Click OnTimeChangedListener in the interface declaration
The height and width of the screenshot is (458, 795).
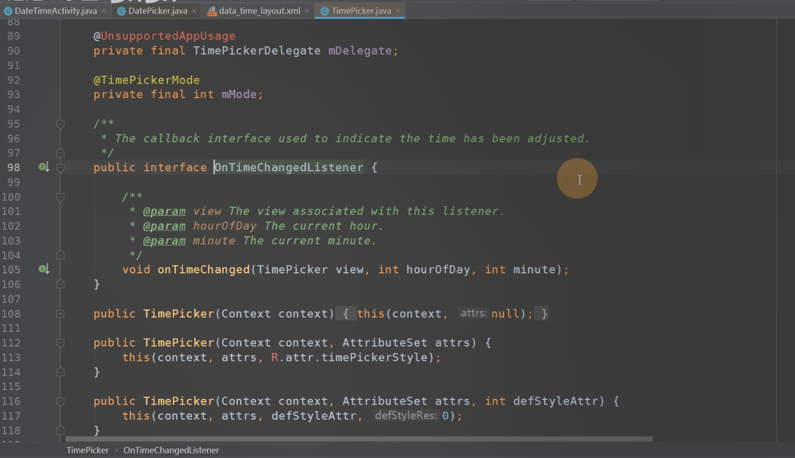pyautogui.click(x=289, y=168)
